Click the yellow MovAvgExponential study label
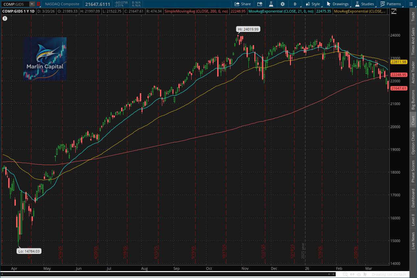417x278 pixels. (360, 11)
